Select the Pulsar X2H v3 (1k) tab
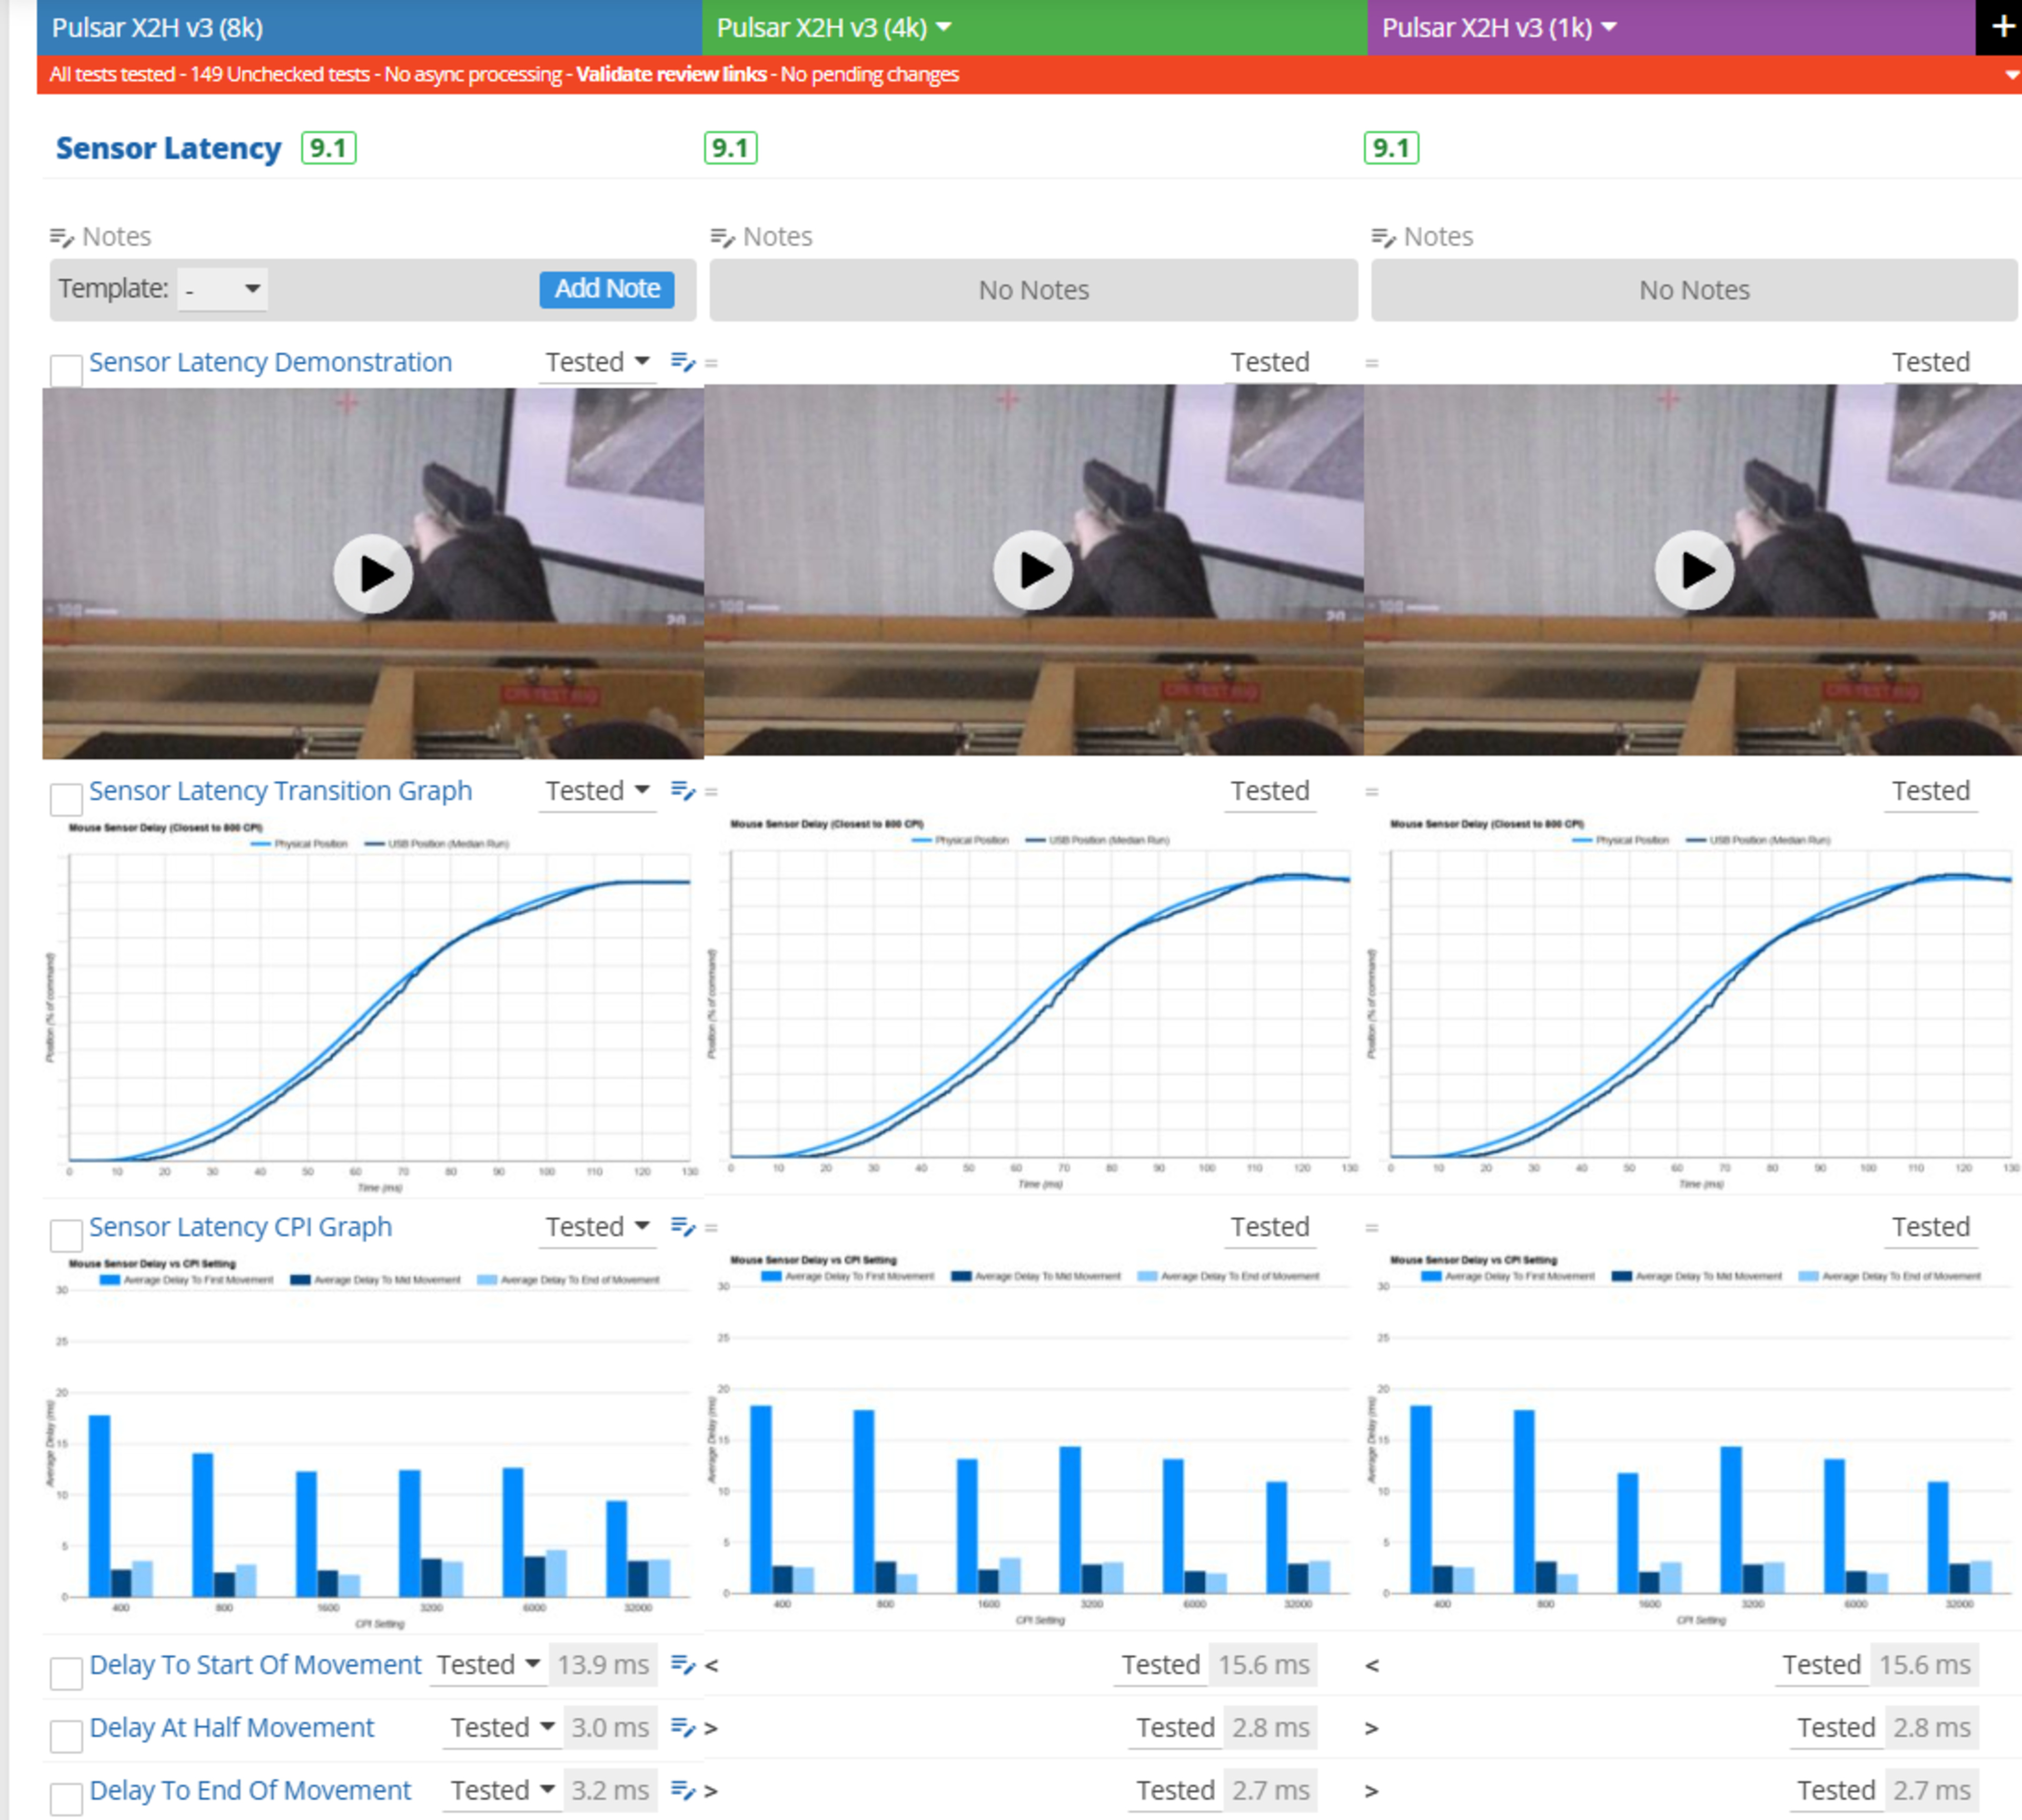The height and width of the screenshot is (1820, 2022). coord(1486,27)
